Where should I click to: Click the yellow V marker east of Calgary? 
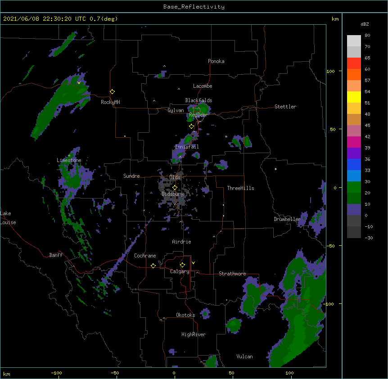pos(193,263)
